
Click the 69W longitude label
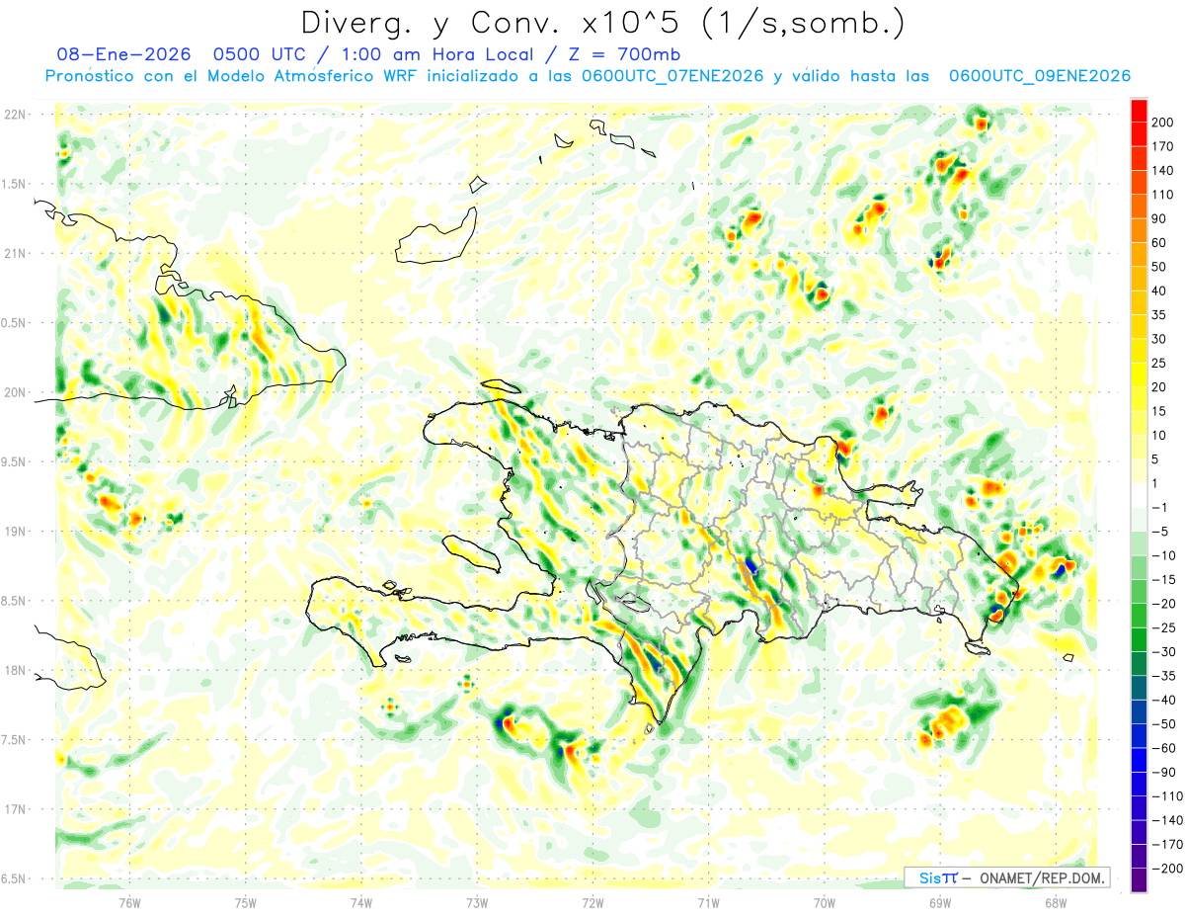click(940, 902)
